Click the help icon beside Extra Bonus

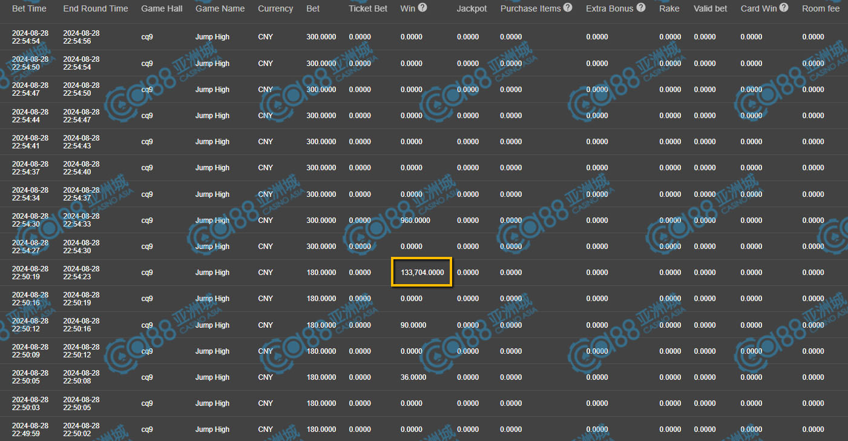tap(641, 8)
